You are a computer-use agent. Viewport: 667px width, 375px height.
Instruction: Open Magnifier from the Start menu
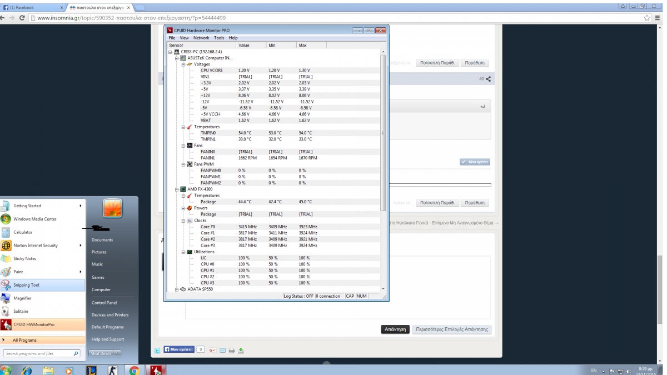pos(42,298)
